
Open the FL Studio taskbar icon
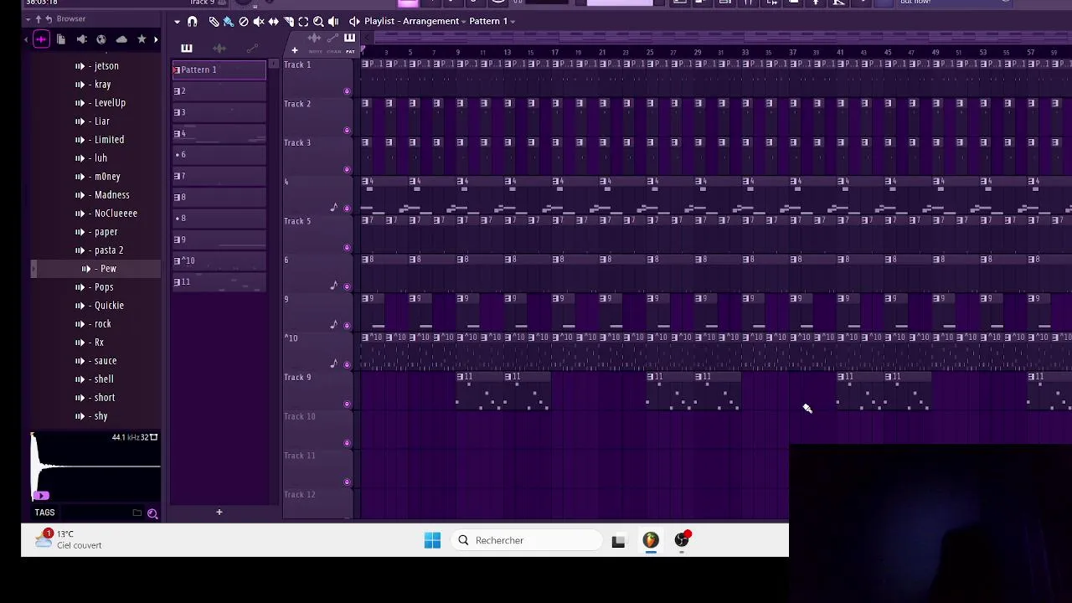(650, 540)
